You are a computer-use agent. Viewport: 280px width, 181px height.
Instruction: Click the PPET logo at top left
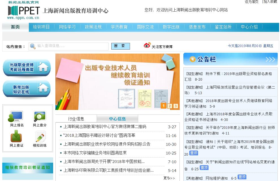point(24,11)
